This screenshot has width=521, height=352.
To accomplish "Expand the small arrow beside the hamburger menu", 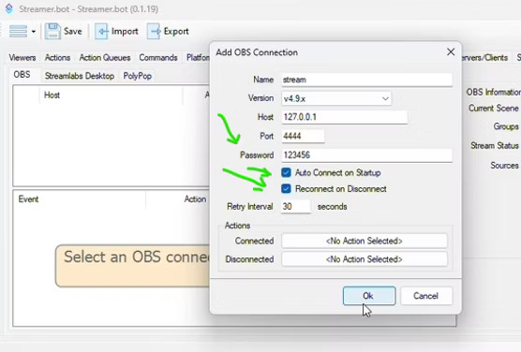I will pyautogui.click(x=34, y=32).
